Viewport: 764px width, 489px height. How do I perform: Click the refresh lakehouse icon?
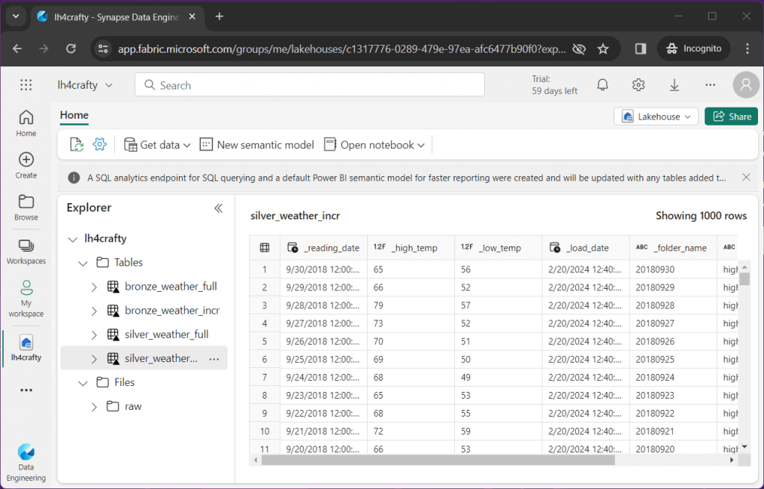click(75, 144)
